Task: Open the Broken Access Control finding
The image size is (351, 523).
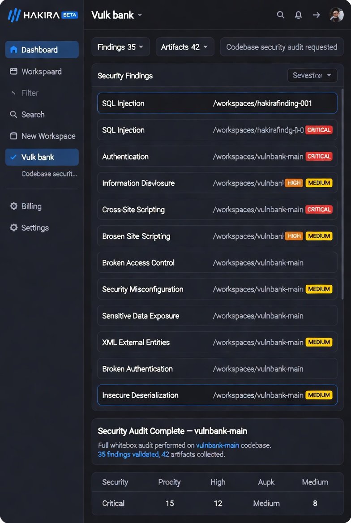Action: (x=217, y=262)
